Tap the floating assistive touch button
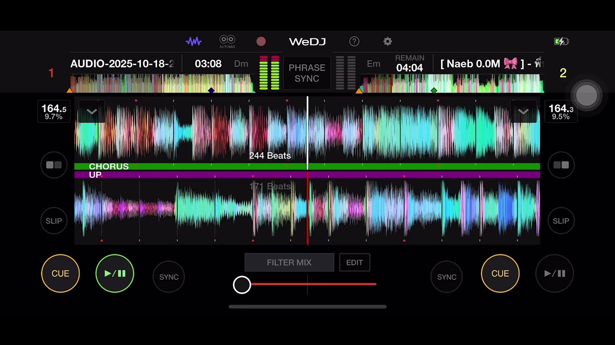 (x=586, y=96)
